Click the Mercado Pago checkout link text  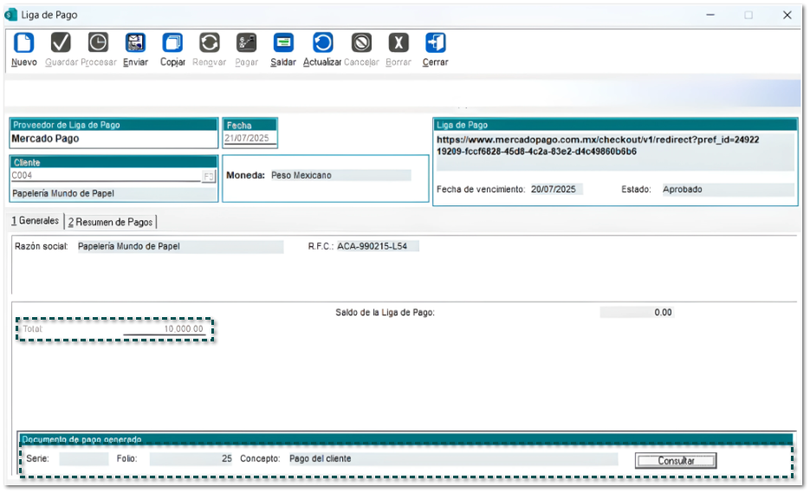[x=598, y=146]
